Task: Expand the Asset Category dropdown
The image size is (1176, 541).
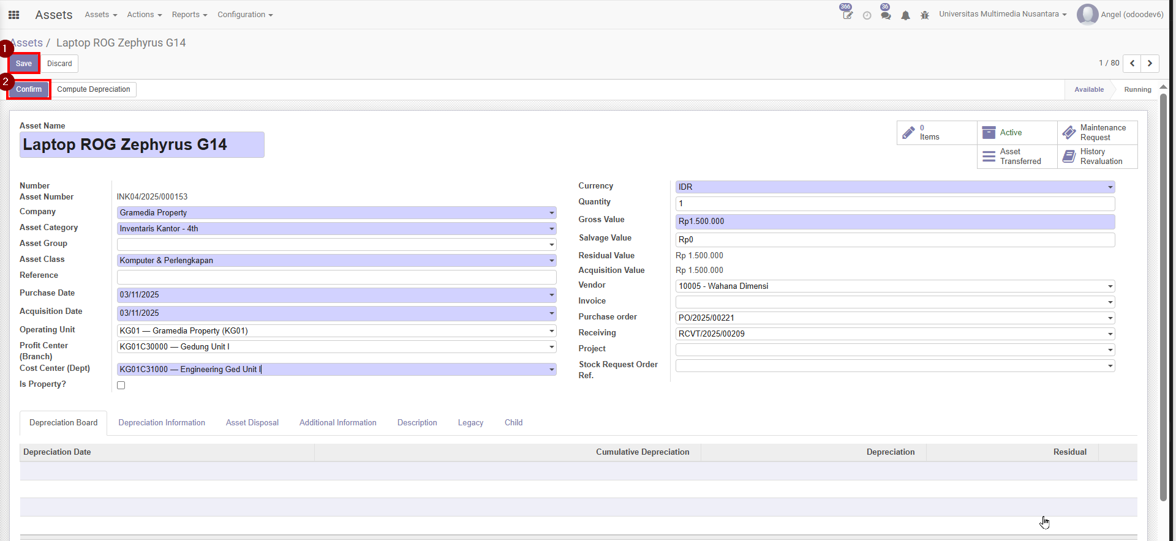Action: coord(551,229)
